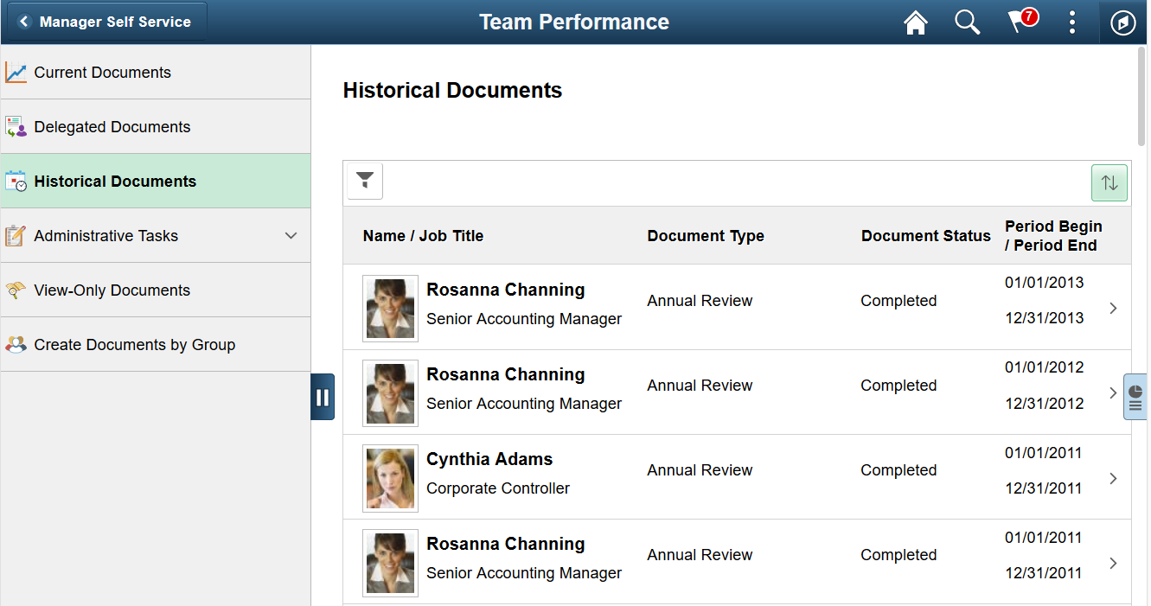Open Administrative Tasks in sidebar
This screenshot has height=606, width=1151.
point(156,236)
